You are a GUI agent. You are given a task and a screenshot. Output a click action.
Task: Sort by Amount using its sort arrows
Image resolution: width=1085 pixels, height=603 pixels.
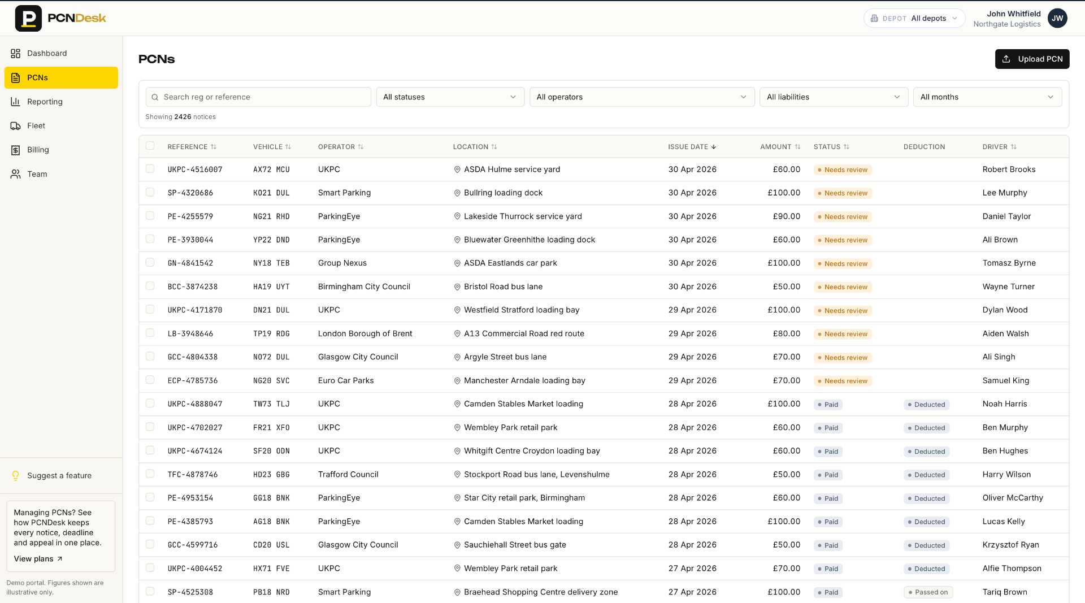tap(797, 147)
